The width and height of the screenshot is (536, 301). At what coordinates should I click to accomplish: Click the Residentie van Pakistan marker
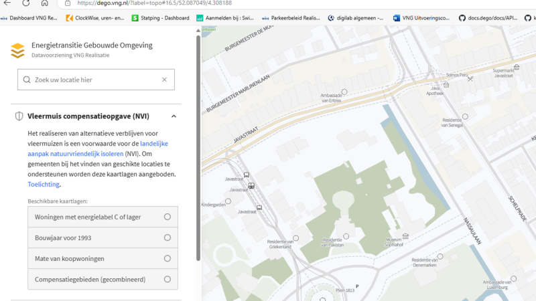pos(346,236)
